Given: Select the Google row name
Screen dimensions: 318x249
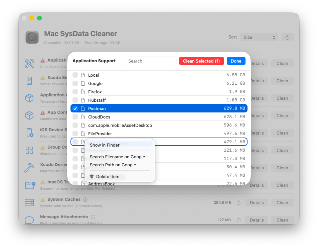Looking at the screenshot, I should tap(95, 84).
